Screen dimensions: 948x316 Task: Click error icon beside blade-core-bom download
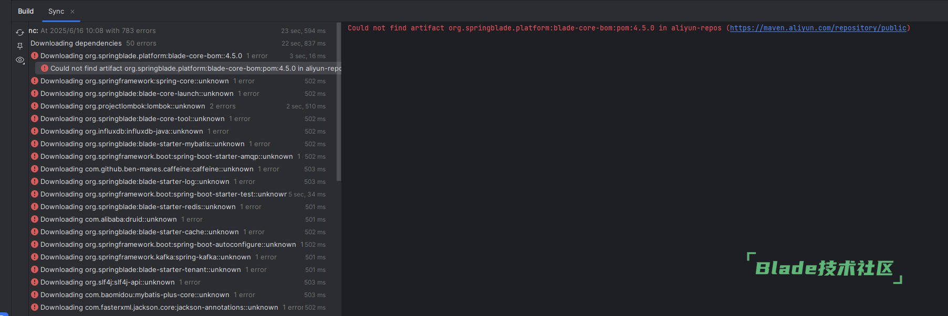35,56
